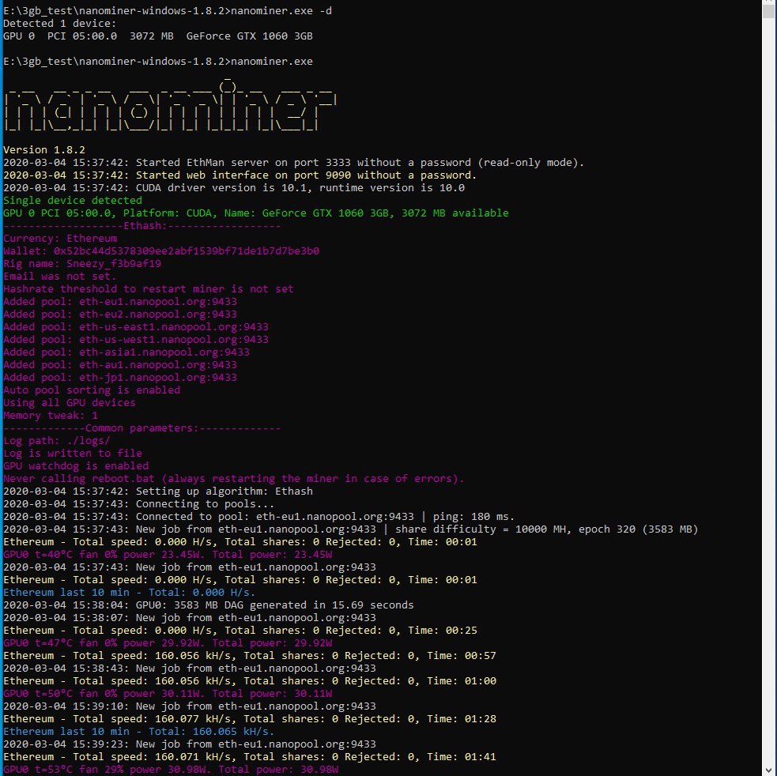The width and height of the screenshot is (777, 776).
Task: Select the '3583 MB DAG generated in 15.69 seconds' line
Action: [209, 605]
